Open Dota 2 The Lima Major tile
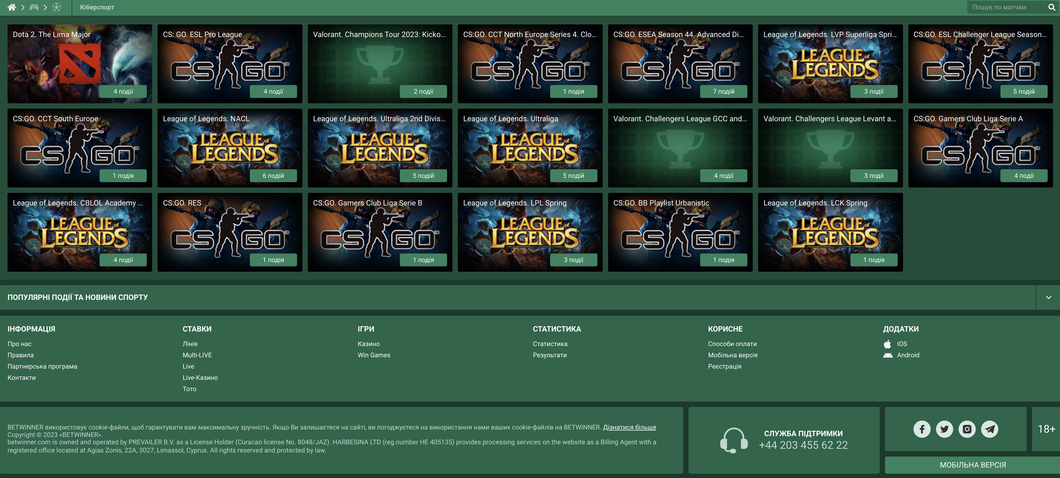The height and width of the screenshot is (478, 1060). [80, 64]
